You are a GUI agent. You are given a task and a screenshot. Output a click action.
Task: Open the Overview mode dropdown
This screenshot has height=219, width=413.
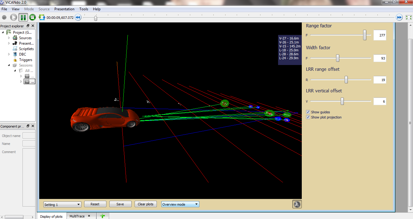click(180, 204)
